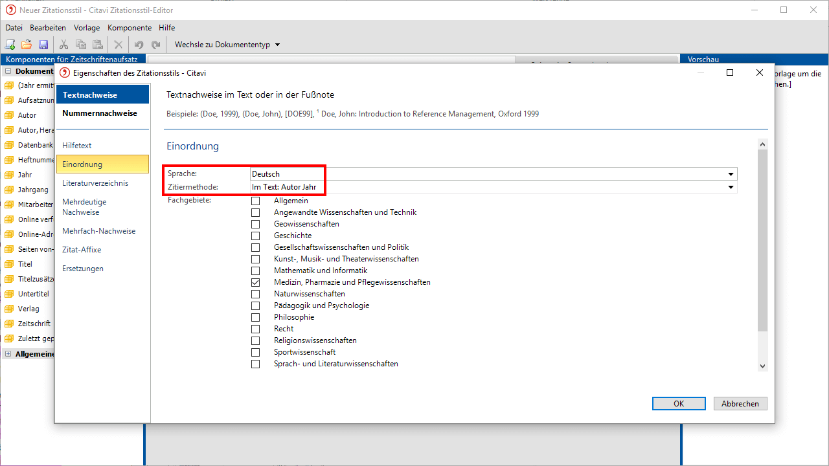Image resolution: width=829 pixels, height=466 pixels.
Task: Click the open folder toolbar icon
Action: point(27,45)
